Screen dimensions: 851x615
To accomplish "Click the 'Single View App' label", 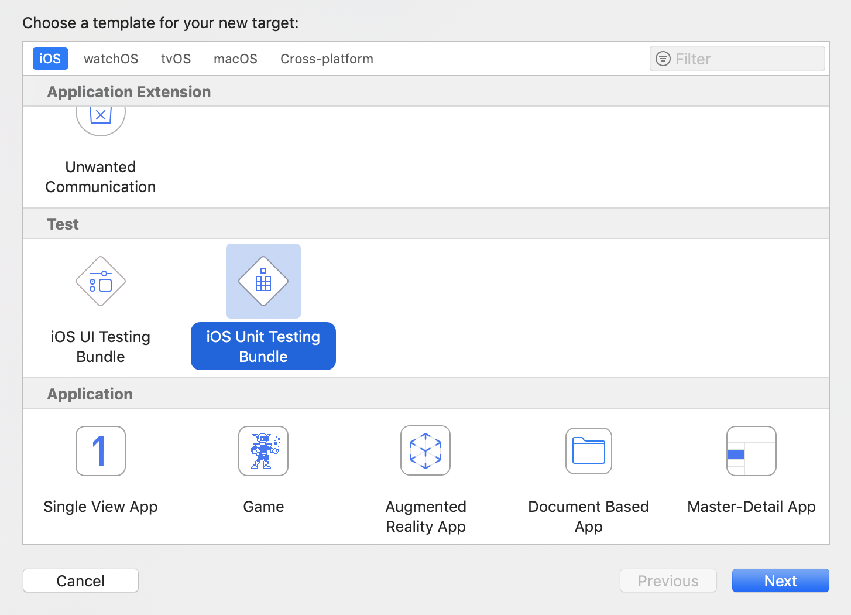I will tap(101, 507).
